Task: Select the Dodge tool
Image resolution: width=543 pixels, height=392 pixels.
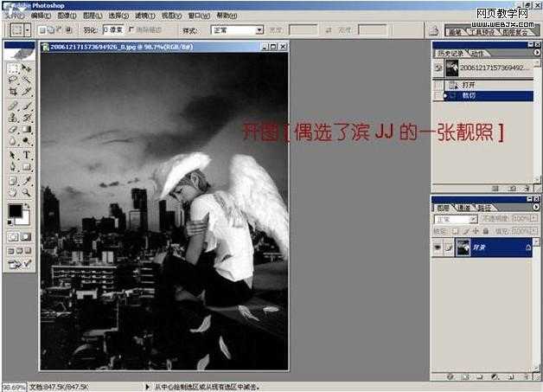Action: coord(26,141)
